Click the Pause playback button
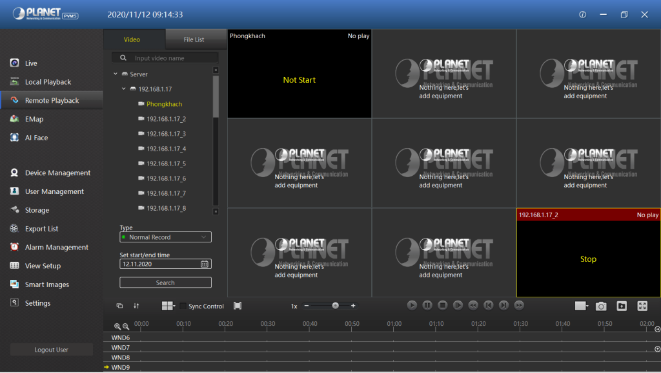The image size is (661, 373). pyautogui.click(x=427, y=306)
